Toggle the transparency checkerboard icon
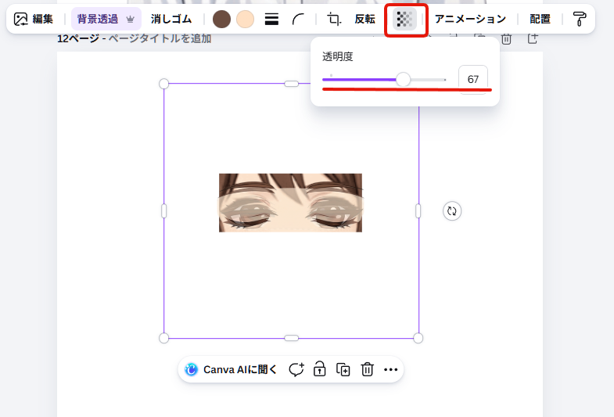Image resolution: width=614 pixels, height=417 pixels. click(x=404, y=19)
